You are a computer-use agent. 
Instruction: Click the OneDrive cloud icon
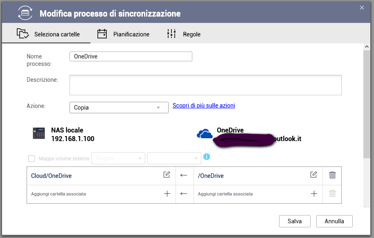(x=205, y=134)
